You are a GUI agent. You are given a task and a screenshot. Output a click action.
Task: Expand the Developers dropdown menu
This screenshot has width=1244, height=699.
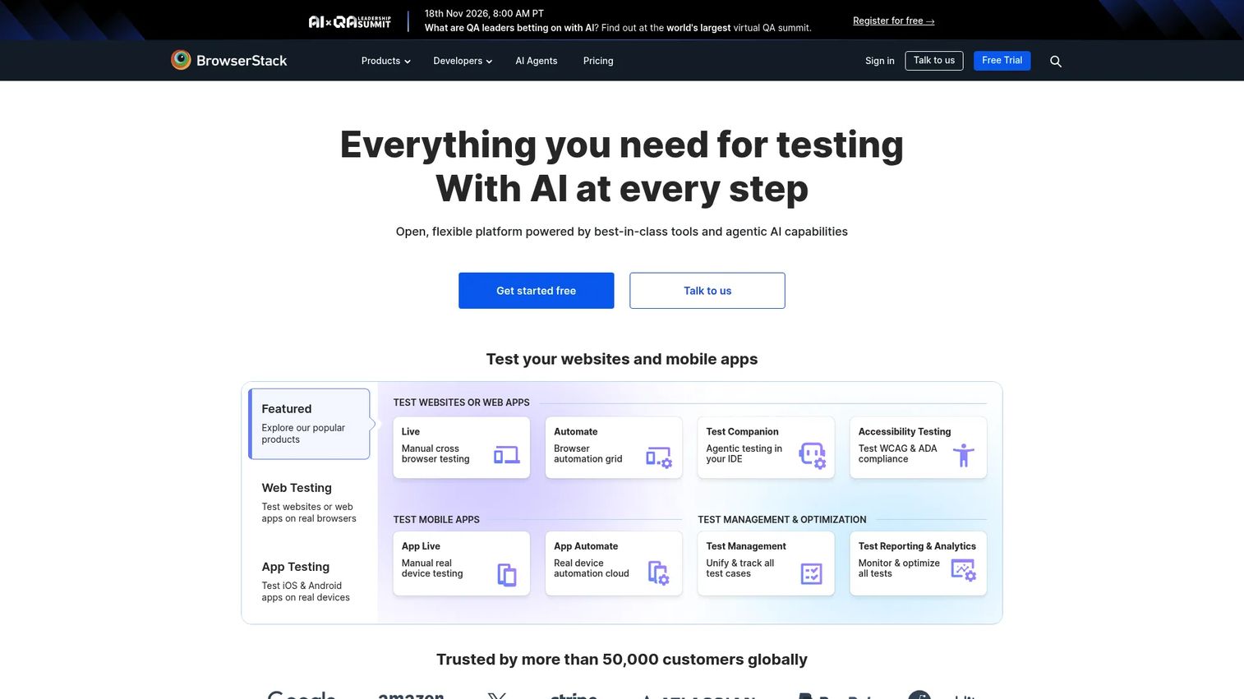463,61
